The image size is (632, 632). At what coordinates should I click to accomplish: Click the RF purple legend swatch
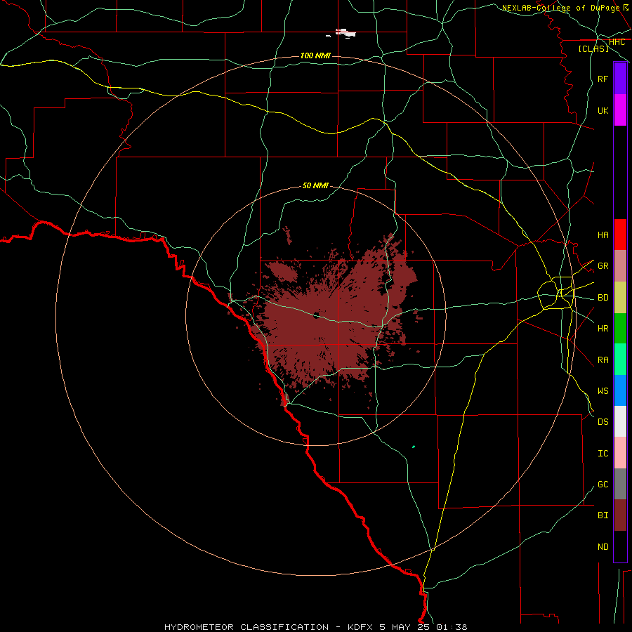[620, 79]
